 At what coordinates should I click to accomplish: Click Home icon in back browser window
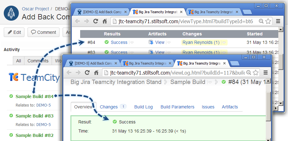pyautogui.click(x=105, y=21)
